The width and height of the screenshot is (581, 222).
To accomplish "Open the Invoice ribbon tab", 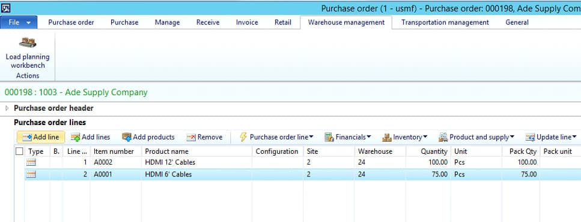I will coord(247,23).
